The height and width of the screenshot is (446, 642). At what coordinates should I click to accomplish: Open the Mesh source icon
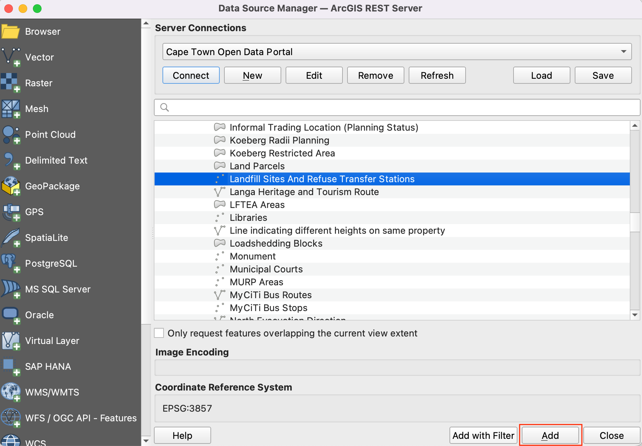tap(11, 109)
